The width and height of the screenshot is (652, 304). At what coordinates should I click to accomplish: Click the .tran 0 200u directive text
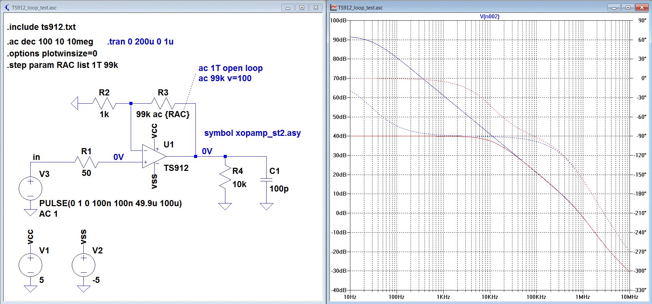(140, 42)
